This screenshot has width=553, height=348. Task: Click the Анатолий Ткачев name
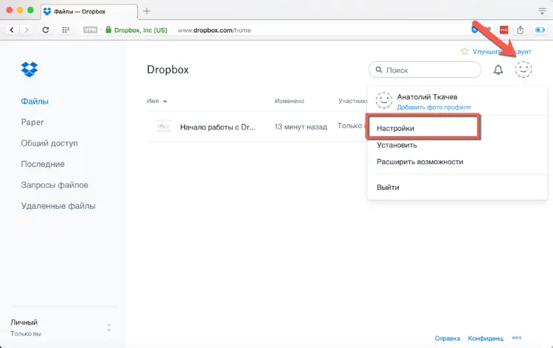(x=427, y=97)
